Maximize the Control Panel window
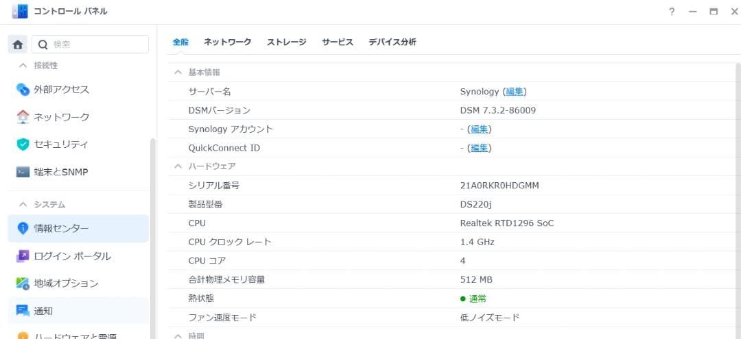Image resolution: width=741 pixels, height=339 pixels. point(714,12)
